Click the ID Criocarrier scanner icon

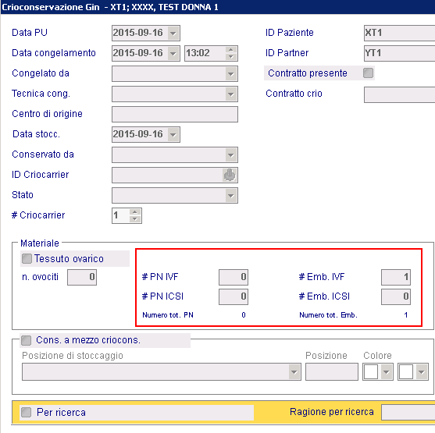pos(230,175)
